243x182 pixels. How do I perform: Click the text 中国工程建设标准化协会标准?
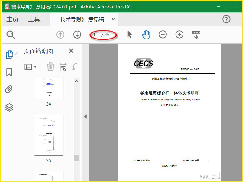click(x=169, y=79)
